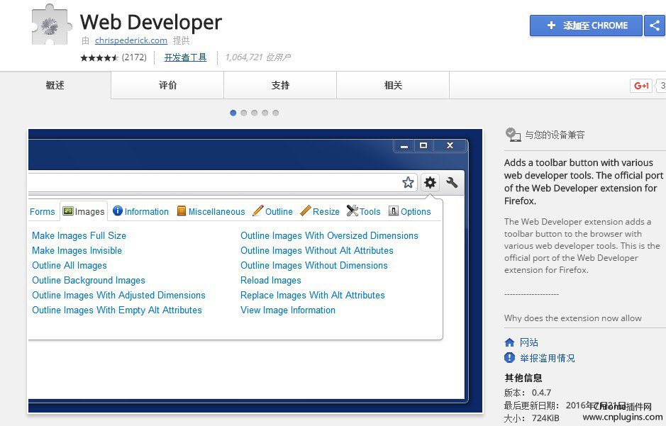Click the home icon beside 网站
This screenshot has width=666, height=426.
[509, 342]
